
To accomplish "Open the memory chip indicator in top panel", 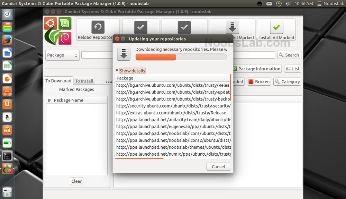I will coord(260,3).
